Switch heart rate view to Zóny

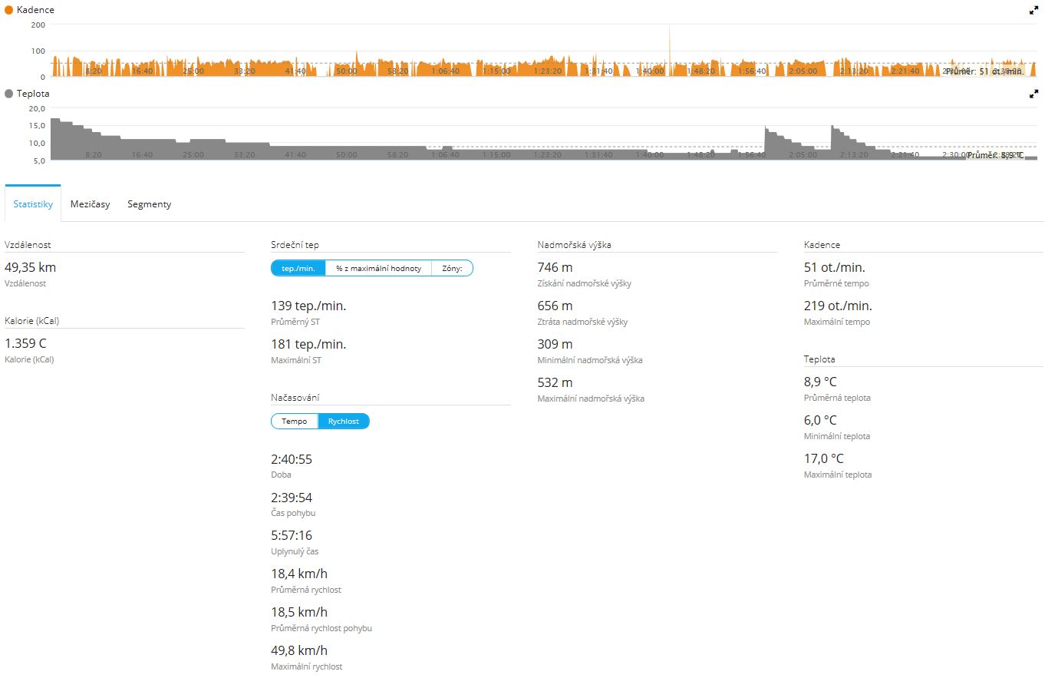(452, 268)
